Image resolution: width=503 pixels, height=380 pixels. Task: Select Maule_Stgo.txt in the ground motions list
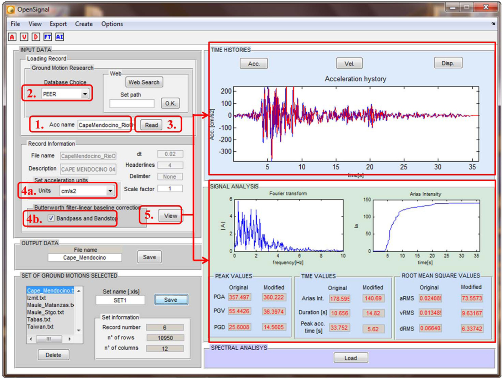45,312
